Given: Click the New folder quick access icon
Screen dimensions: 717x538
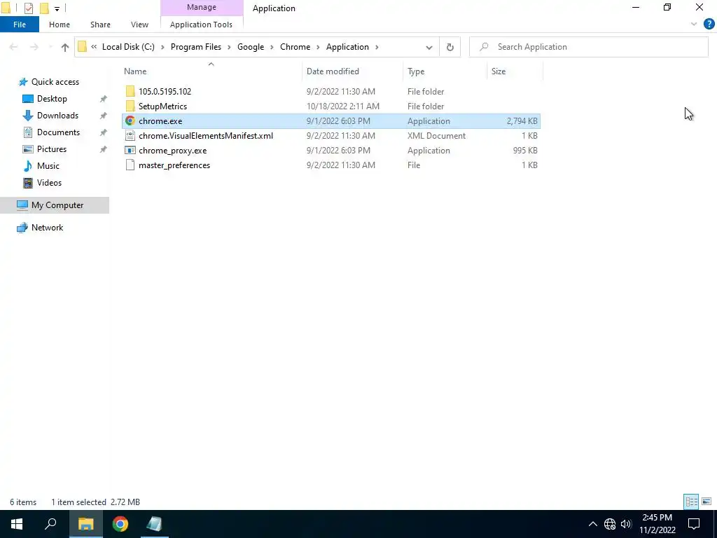Looking at the screenshot, I should tap(44, 8).
